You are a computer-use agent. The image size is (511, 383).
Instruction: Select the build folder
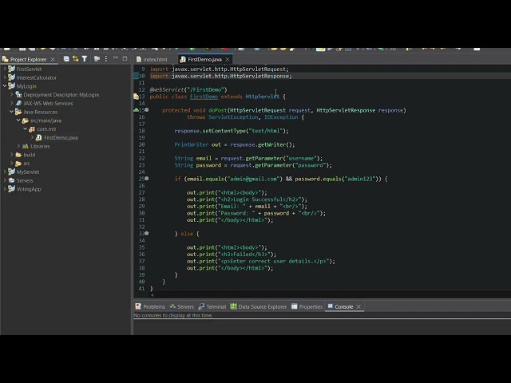point(29,155)
